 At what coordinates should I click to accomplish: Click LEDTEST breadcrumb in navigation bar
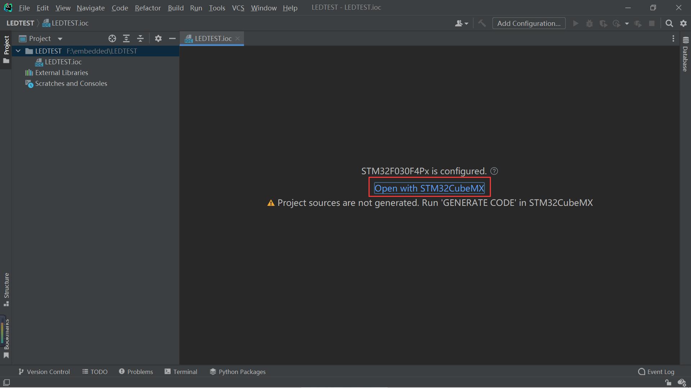point(20,23)
